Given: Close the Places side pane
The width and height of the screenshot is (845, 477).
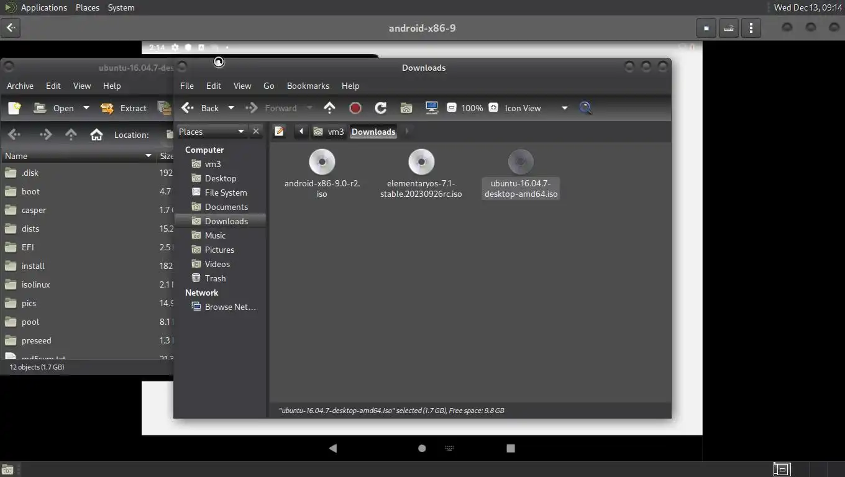Looking at the screenshot, I should (x=256, y=132).
